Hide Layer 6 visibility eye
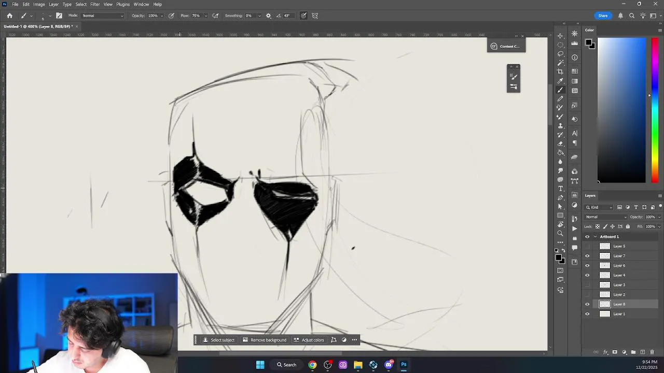 587,266
